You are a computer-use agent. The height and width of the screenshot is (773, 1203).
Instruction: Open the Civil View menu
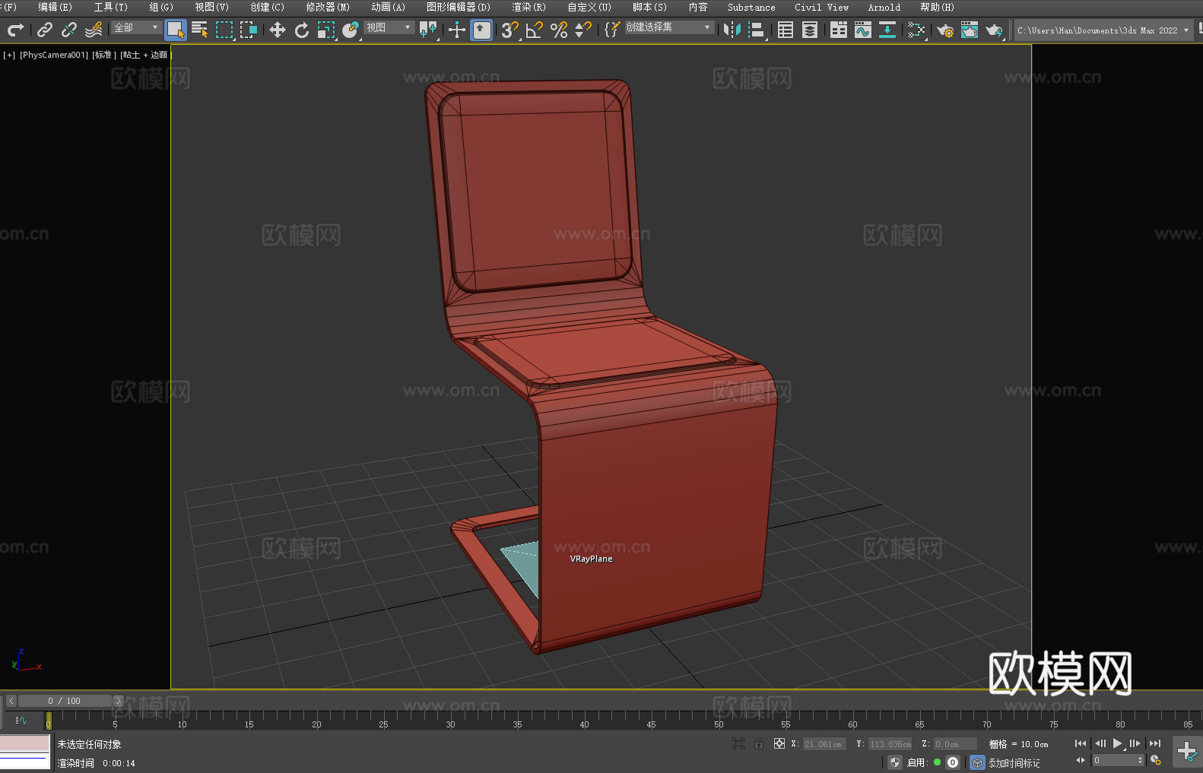821,7
